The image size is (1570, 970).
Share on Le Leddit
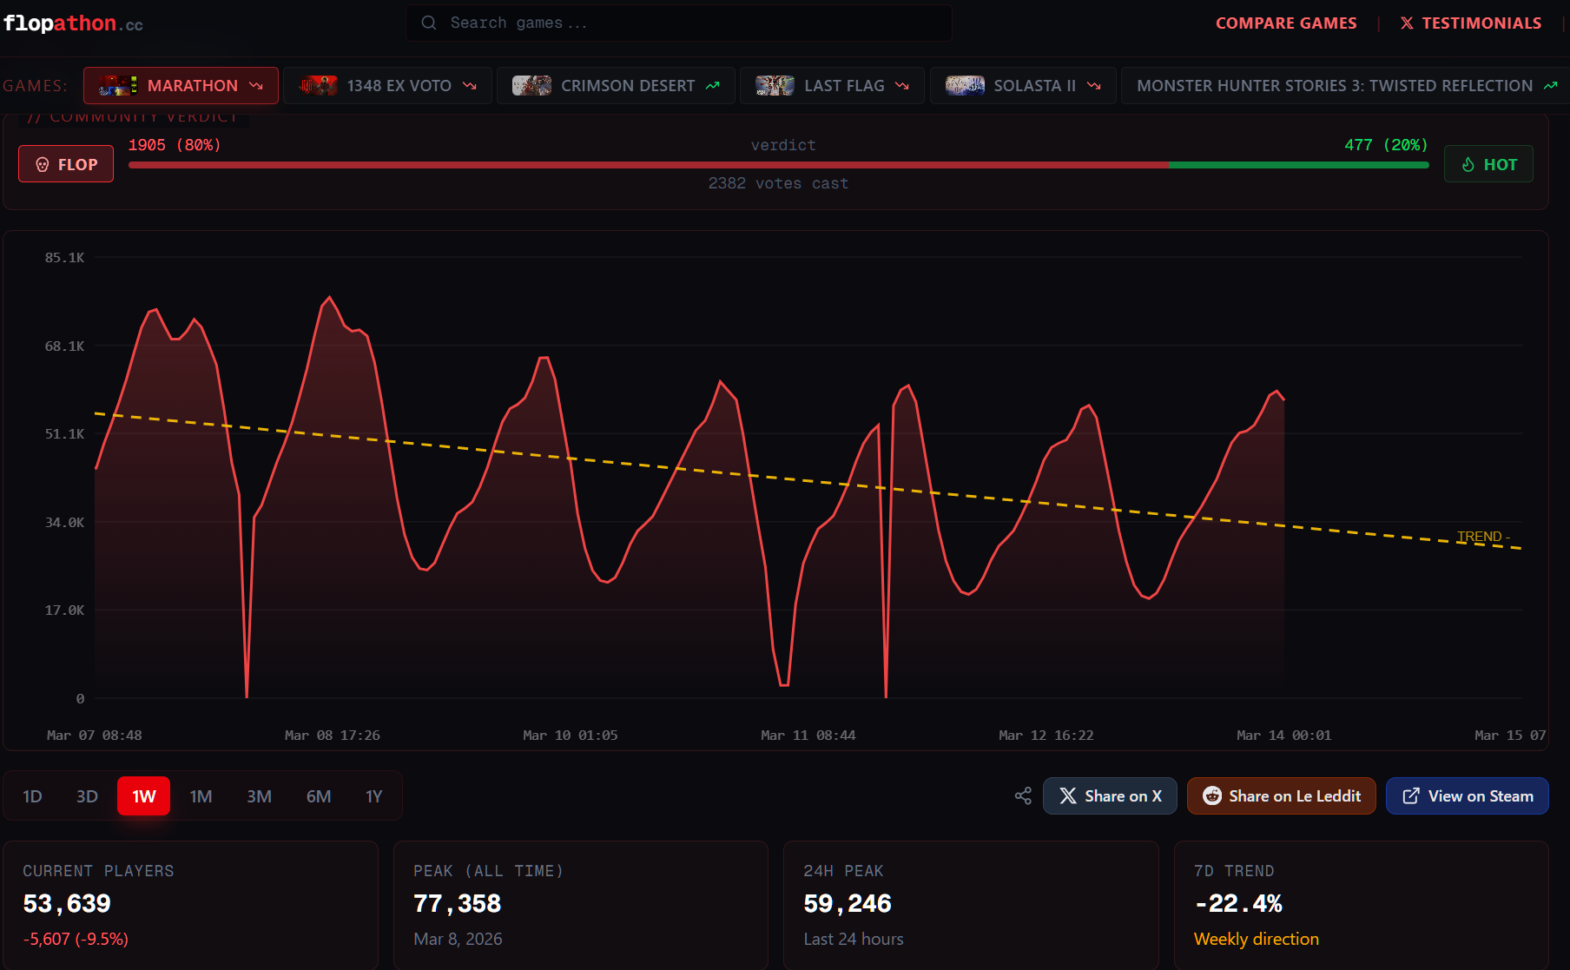point(1282,796)
